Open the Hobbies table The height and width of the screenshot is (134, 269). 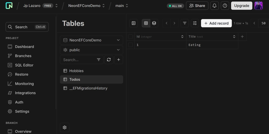point(91,71)
